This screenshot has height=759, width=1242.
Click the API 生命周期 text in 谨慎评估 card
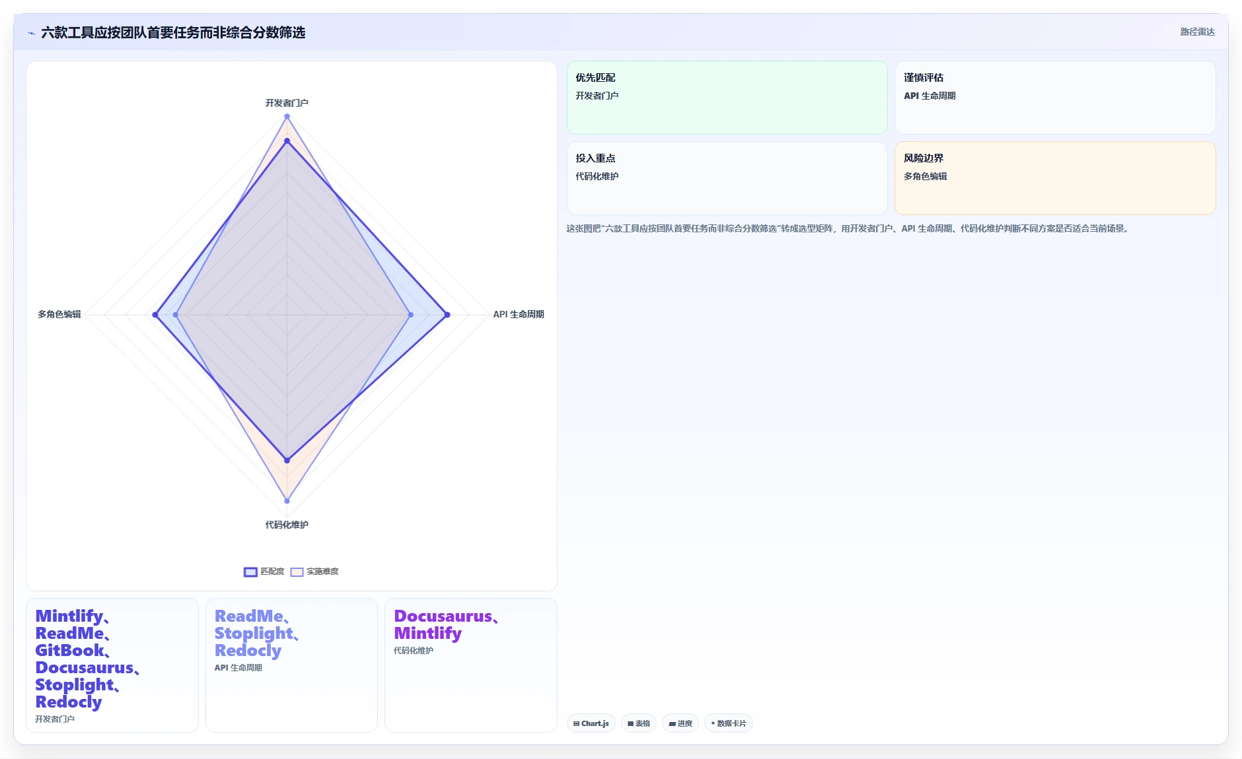930,96
